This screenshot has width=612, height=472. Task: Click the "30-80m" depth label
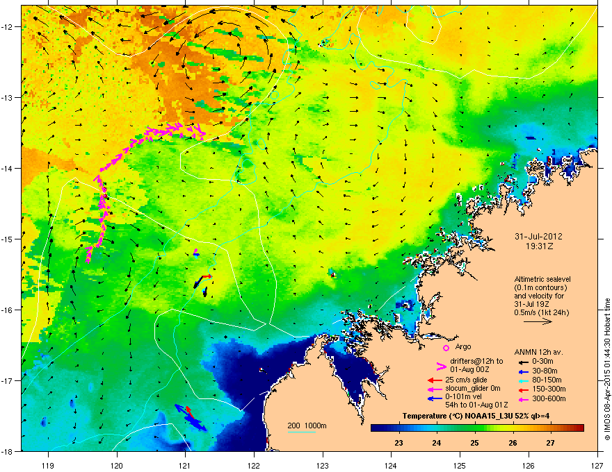545,371
